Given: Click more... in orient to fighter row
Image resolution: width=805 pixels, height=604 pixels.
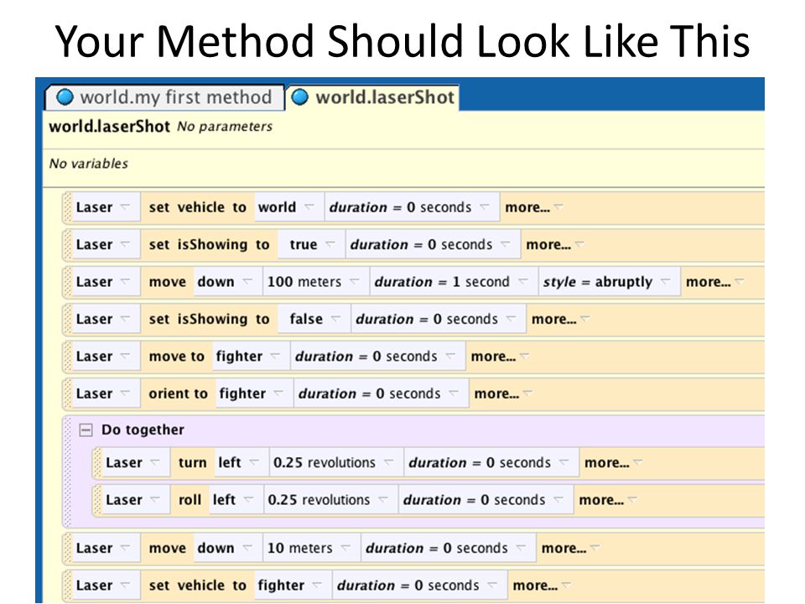Looking at the screenshot, I should (x=503, y=393).
